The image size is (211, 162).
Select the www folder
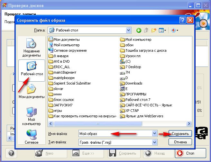pyautogui.click(x=55, y=94)
